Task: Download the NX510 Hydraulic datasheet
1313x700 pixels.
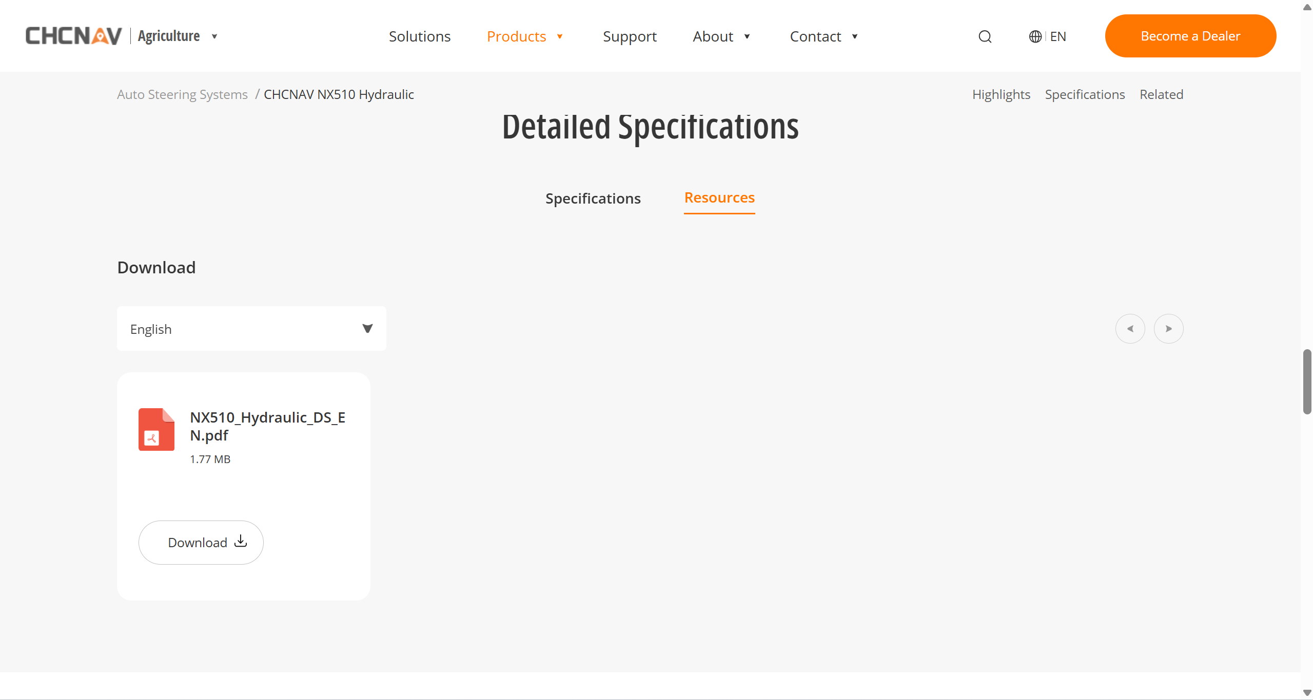Action: (x=201, y=543)
